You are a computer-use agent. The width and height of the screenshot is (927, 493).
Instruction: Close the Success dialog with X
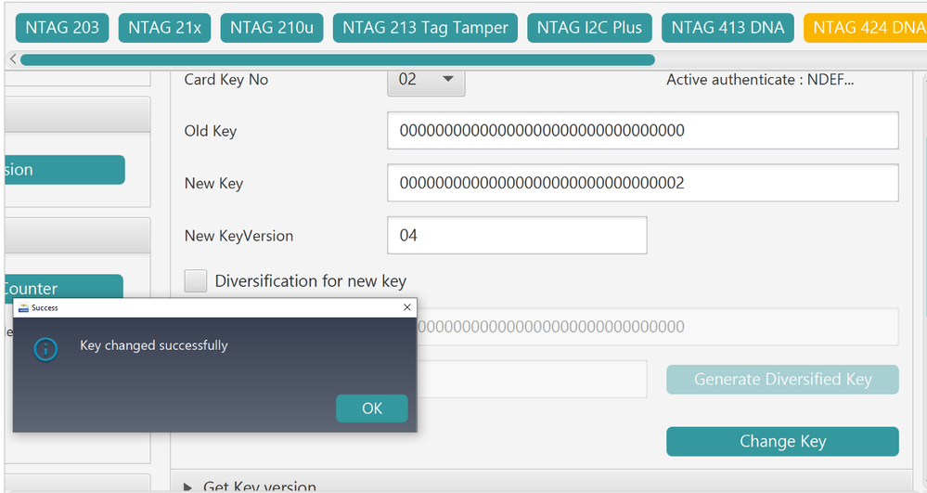click(406, 307)
